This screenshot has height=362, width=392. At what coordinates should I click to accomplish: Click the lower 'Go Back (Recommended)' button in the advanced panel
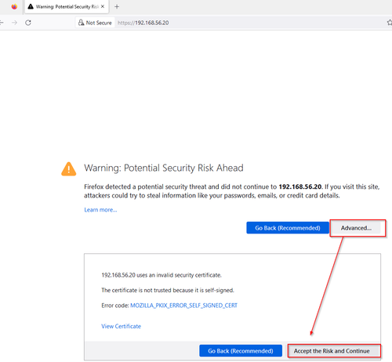241,351
